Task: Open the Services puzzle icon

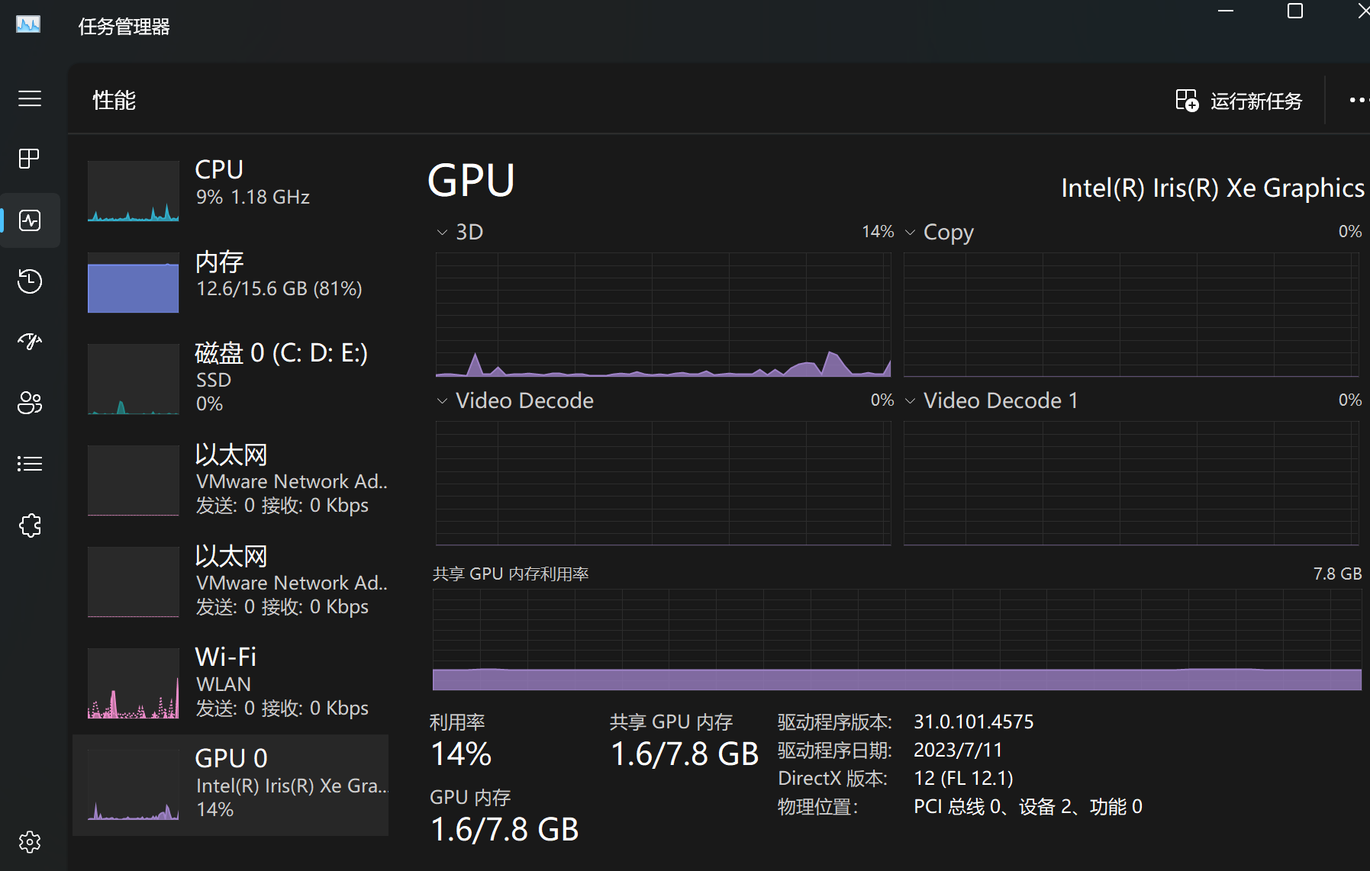Action: tap(30, 525)
